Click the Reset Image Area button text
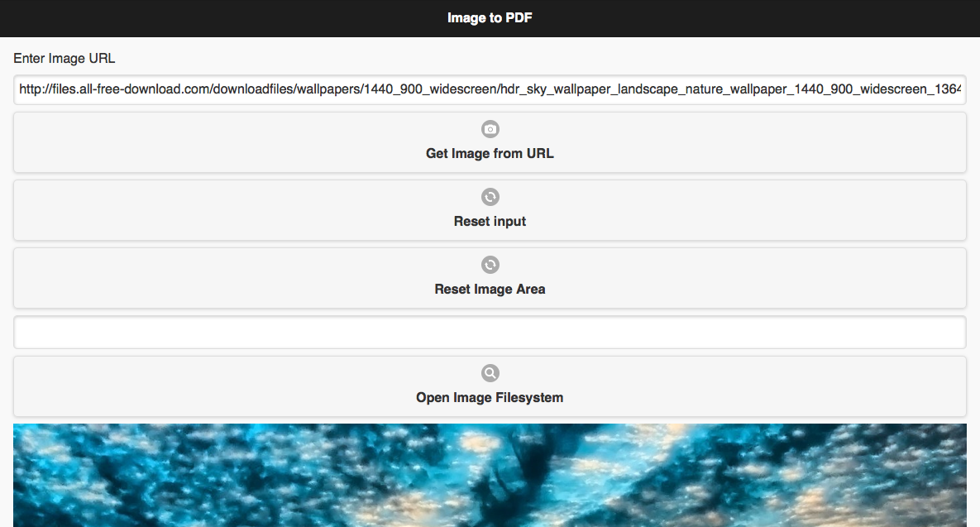This screenshot has height=527, width=980. click(x=490, y=289)
